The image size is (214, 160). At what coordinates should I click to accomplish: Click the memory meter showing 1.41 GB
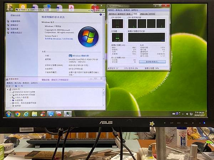pos(117,37)
